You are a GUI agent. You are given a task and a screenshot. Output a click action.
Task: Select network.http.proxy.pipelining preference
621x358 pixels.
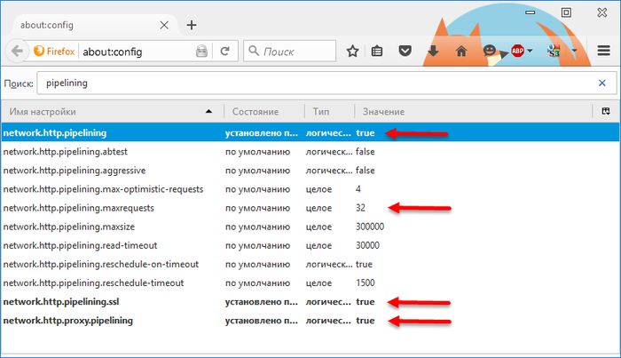[310, 321]
